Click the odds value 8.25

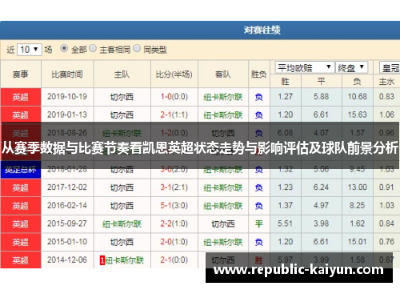pos(358,206)
